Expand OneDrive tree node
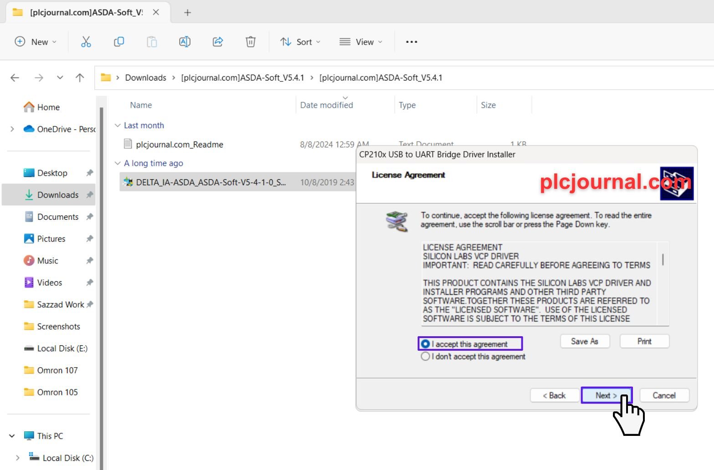This screenshot has width=714, height=470. (12, 129)
